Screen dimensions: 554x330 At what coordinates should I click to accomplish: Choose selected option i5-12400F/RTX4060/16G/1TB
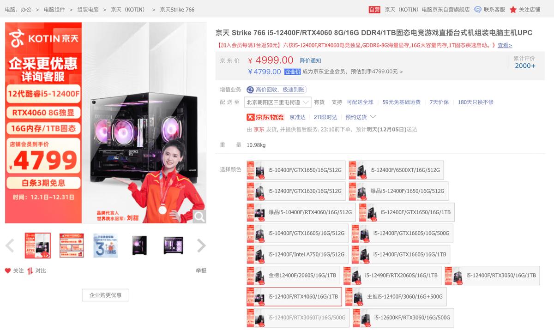point(294,297)
